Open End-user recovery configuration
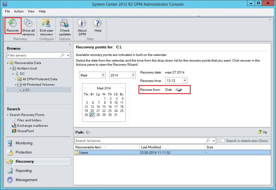 [x=46, y=24]
